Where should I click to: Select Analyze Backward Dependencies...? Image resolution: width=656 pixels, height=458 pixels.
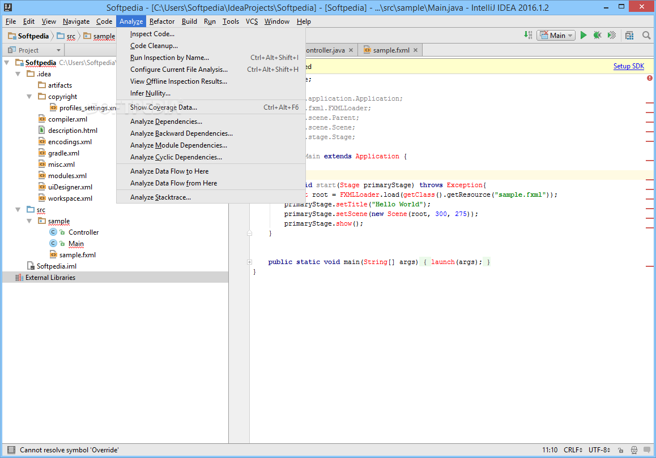(211, 133)
